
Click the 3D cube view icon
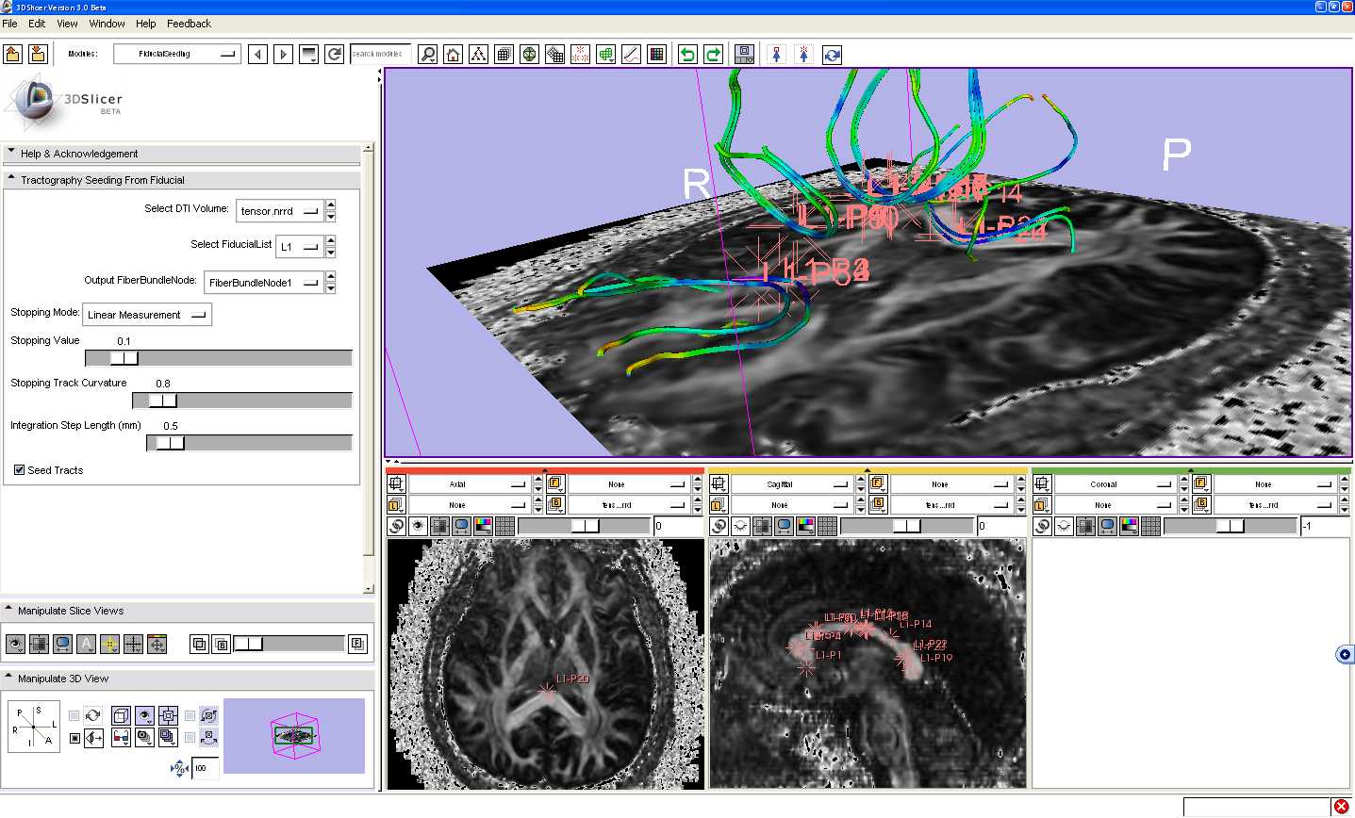point(121,715)
